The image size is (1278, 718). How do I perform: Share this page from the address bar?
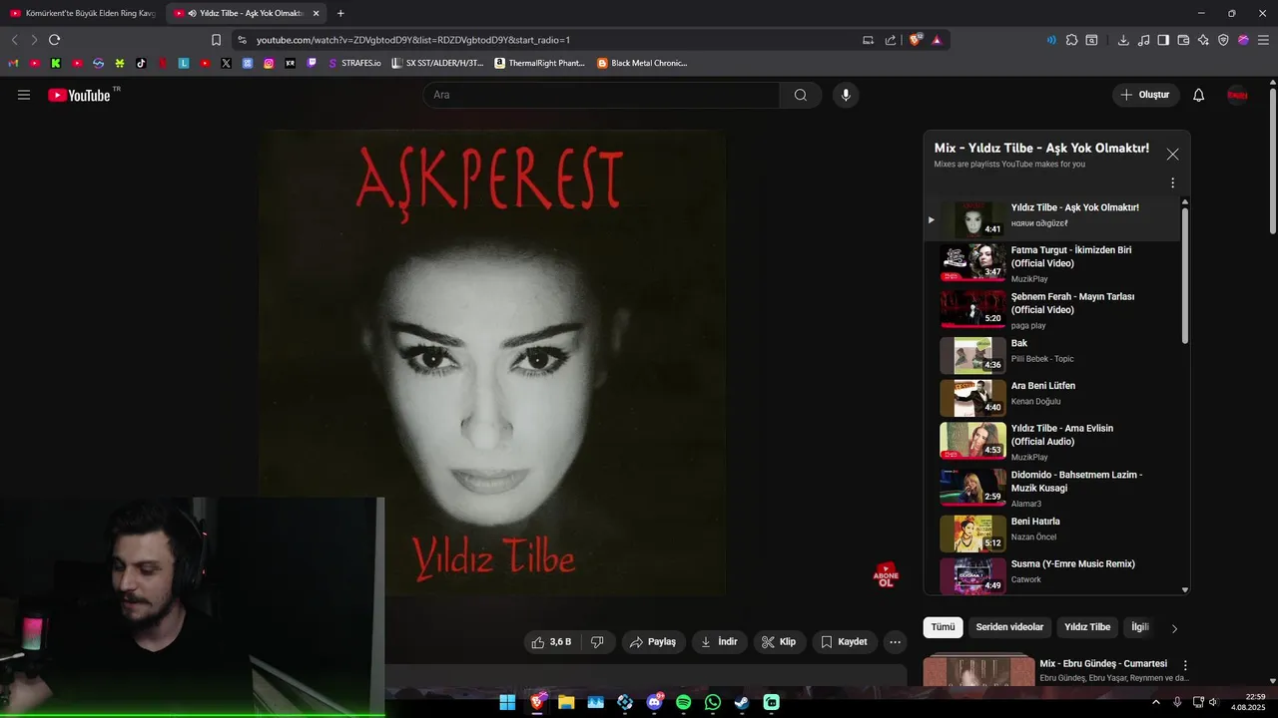pos(891,40)
